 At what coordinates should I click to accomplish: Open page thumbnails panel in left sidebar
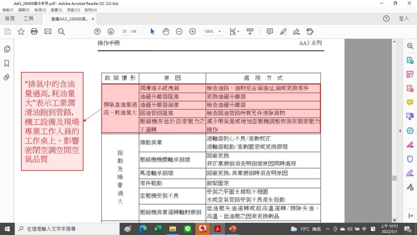[7, 49]
